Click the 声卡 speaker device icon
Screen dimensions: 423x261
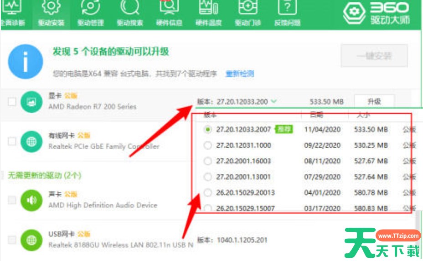click(31, 200)
